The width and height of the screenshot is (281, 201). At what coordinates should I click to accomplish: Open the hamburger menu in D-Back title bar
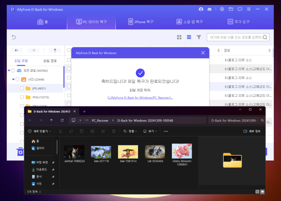pyautogui.click(x=249, y=9)
